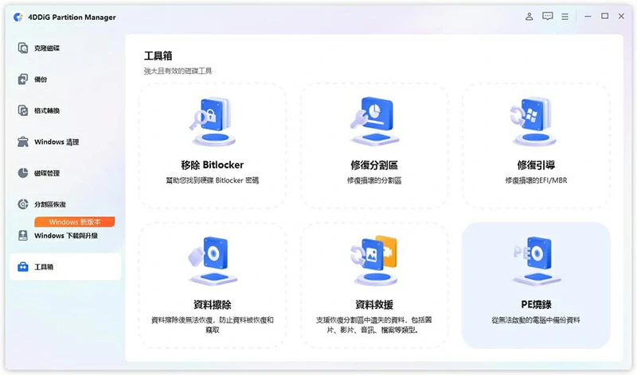The height and width of the screenshot is (375, 637).
Task: Select the 工具箱 sidebar label
Action: [x=44, y=267]
